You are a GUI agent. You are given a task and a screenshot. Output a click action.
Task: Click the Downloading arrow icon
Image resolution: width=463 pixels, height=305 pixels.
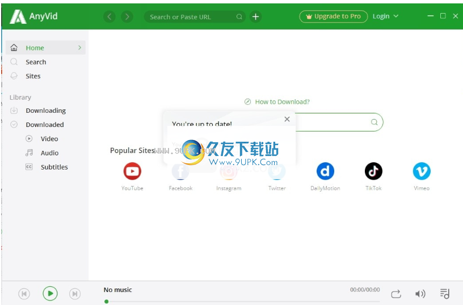tap(14, 111)
